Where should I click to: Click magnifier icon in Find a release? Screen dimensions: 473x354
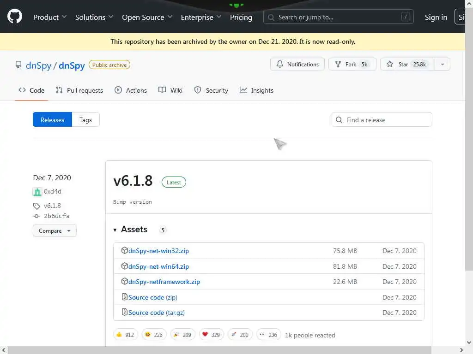click(x=339, y=120)
